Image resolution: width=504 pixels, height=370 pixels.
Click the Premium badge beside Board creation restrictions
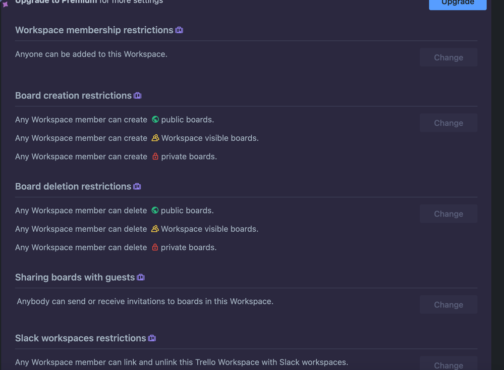point(137,95)
